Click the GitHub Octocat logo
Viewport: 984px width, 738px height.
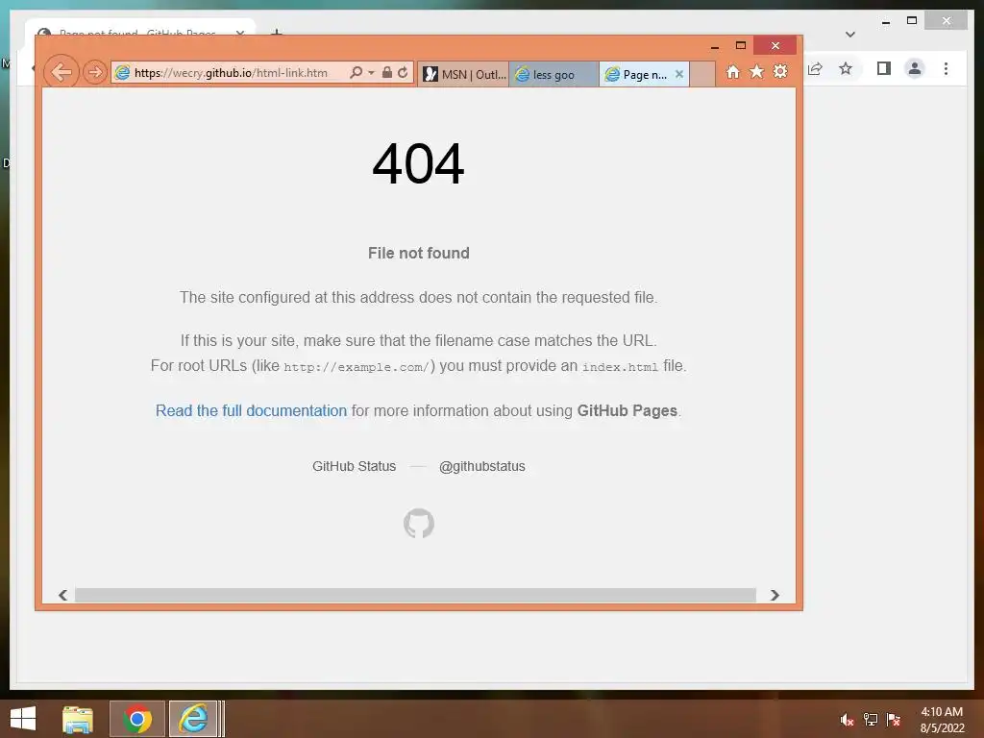pos(419,524)
